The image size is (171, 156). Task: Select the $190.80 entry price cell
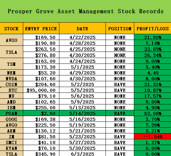click(x=41, y=43)
